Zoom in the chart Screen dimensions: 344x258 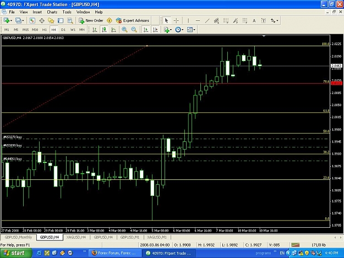124,30
